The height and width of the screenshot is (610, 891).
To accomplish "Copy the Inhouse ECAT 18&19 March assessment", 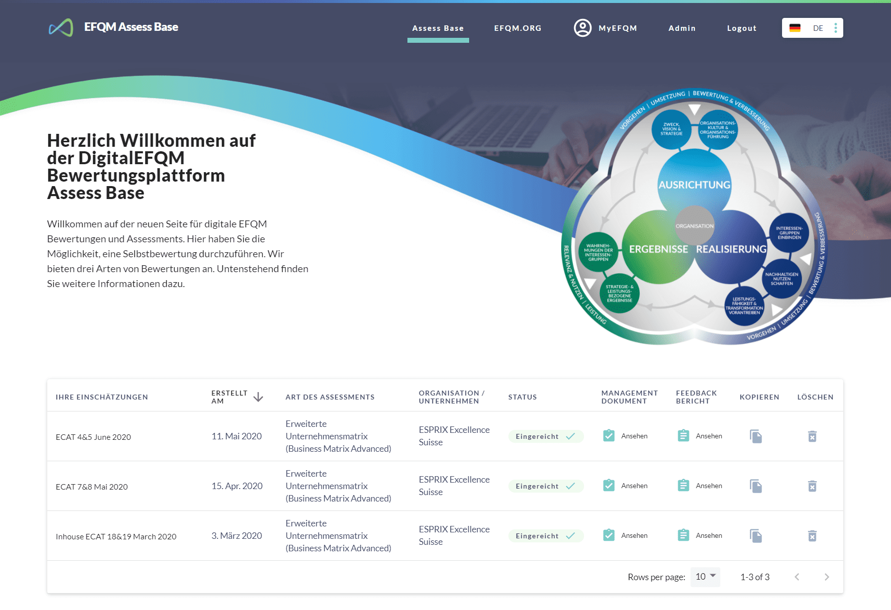I will [756, 536].
